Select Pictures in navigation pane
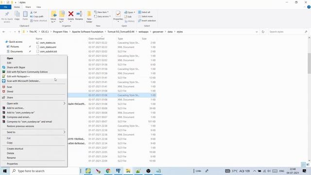 pyautogui.click(x=15, y=47)
